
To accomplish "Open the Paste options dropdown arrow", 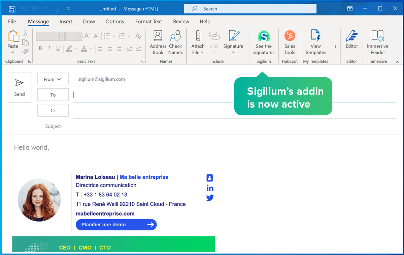I will (13, 52).
